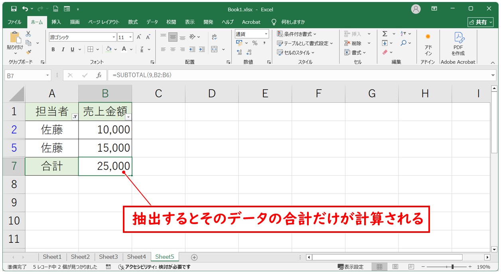
Task: Toggle italic formatting
Action: pos(63,50)
